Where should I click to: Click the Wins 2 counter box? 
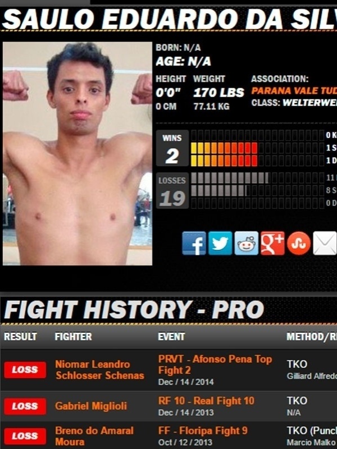172,148
